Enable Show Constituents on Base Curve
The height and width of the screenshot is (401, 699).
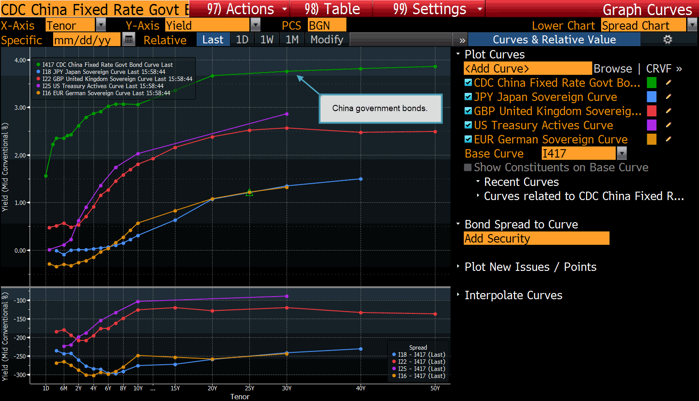(x=468, y=167)
